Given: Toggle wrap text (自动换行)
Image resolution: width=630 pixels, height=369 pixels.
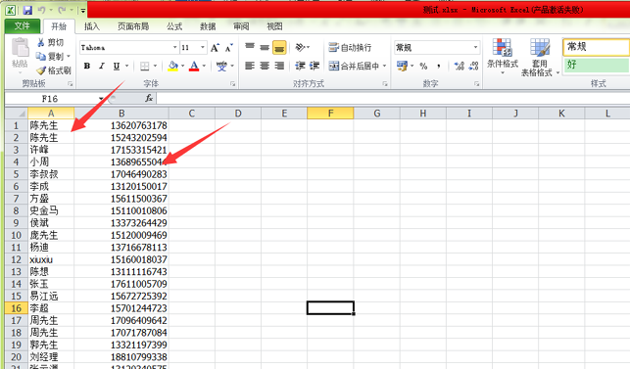Looking at the screenshot, I should [350, 47].
